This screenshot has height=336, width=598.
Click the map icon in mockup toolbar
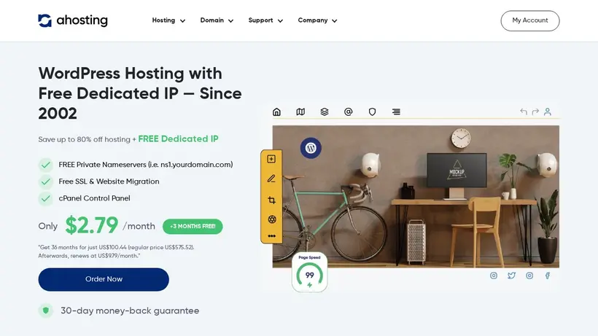tap(300, 112)
